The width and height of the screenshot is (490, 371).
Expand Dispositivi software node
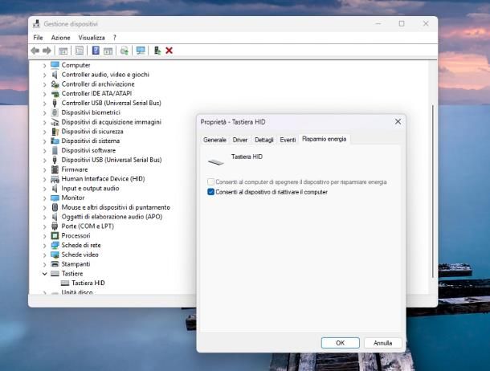[x=44, y=151]
